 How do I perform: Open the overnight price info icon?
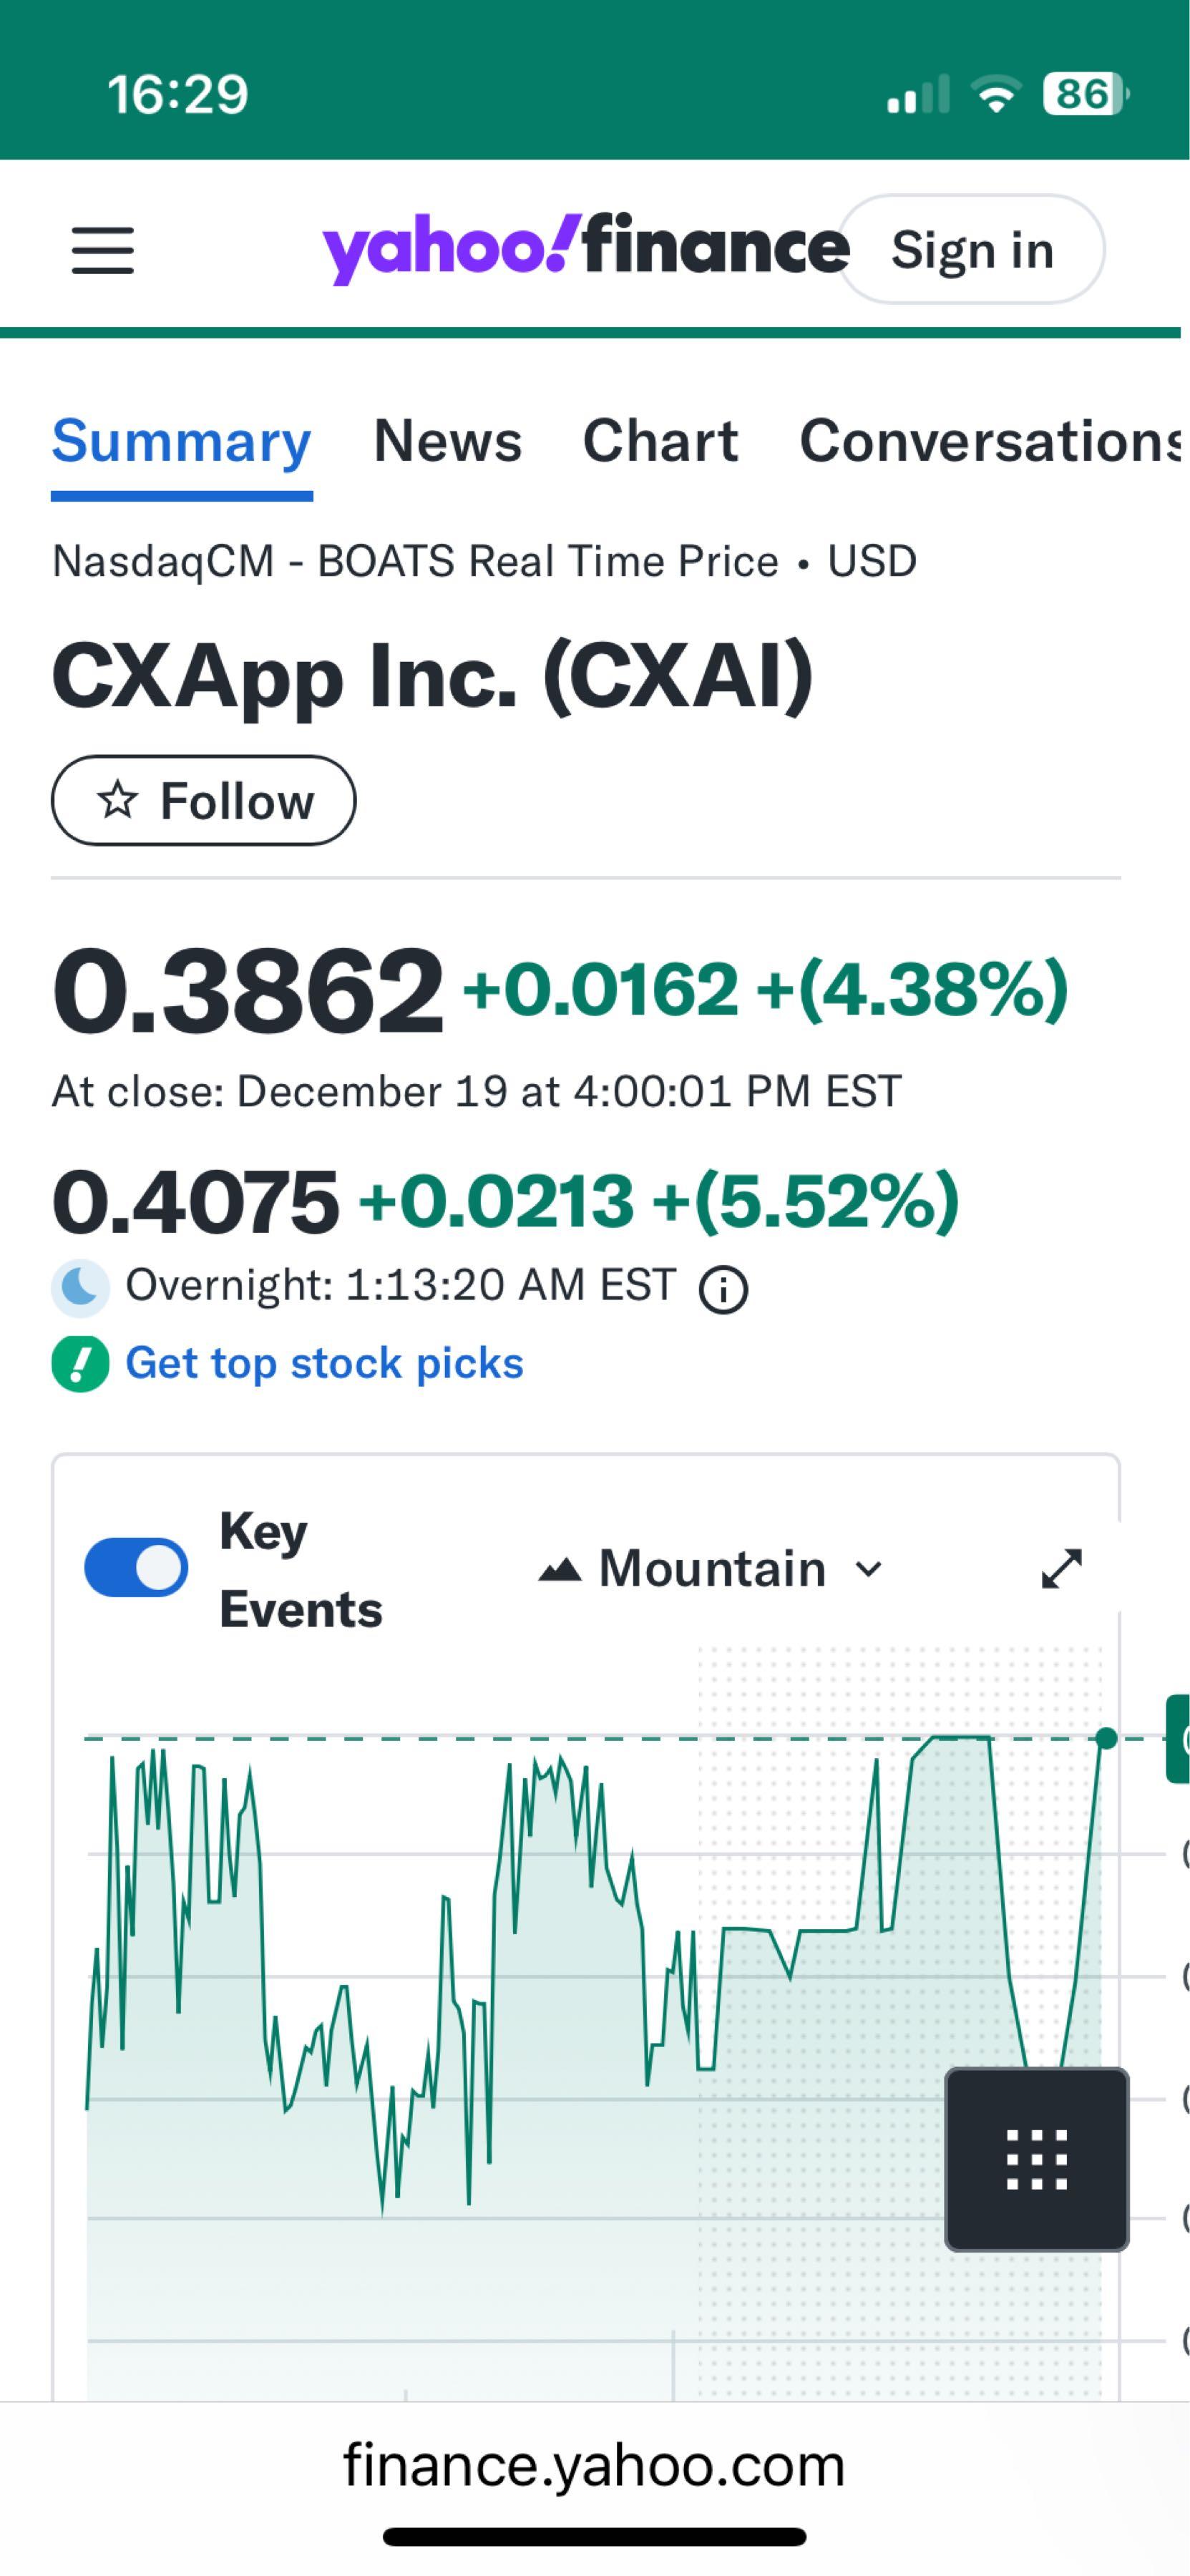tap(723, 1289)
